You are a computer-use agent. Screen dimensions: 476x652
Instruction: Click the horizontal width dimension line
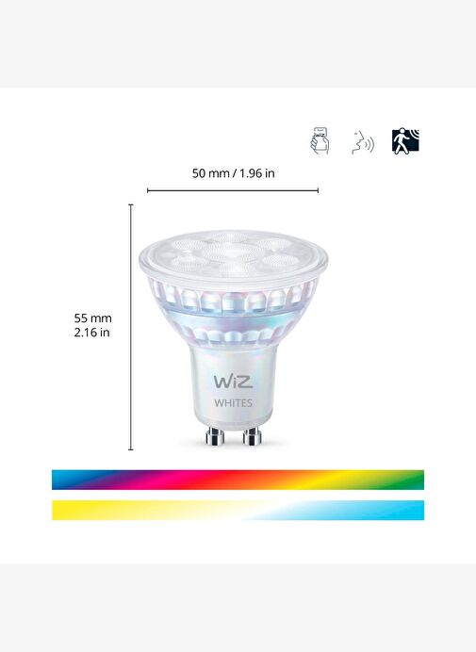coord(233,190)
